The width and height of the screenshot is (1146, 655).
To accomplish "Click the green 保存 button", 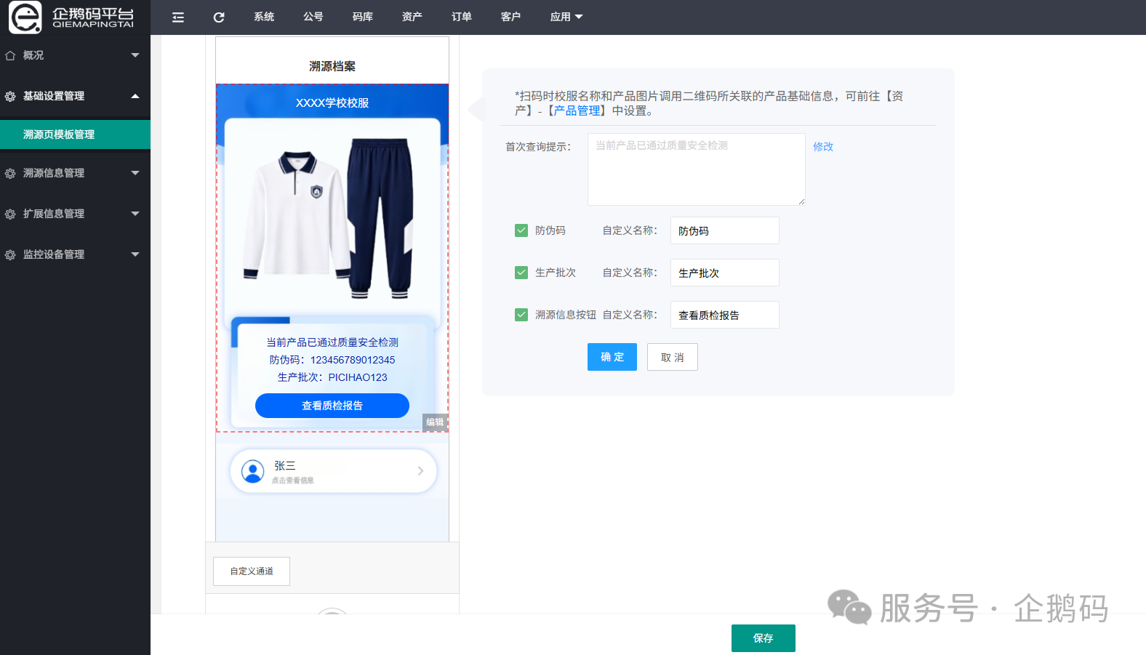I will click(x=764, y=638).
